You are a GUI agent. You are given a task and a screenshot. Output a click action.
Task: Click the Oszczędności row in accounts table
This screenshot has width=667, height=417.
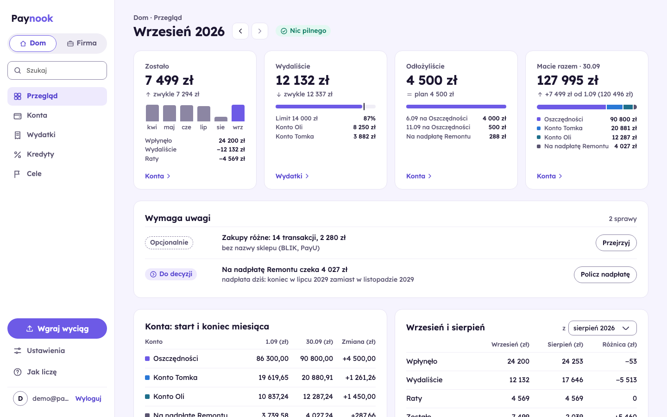coord(260,359)
